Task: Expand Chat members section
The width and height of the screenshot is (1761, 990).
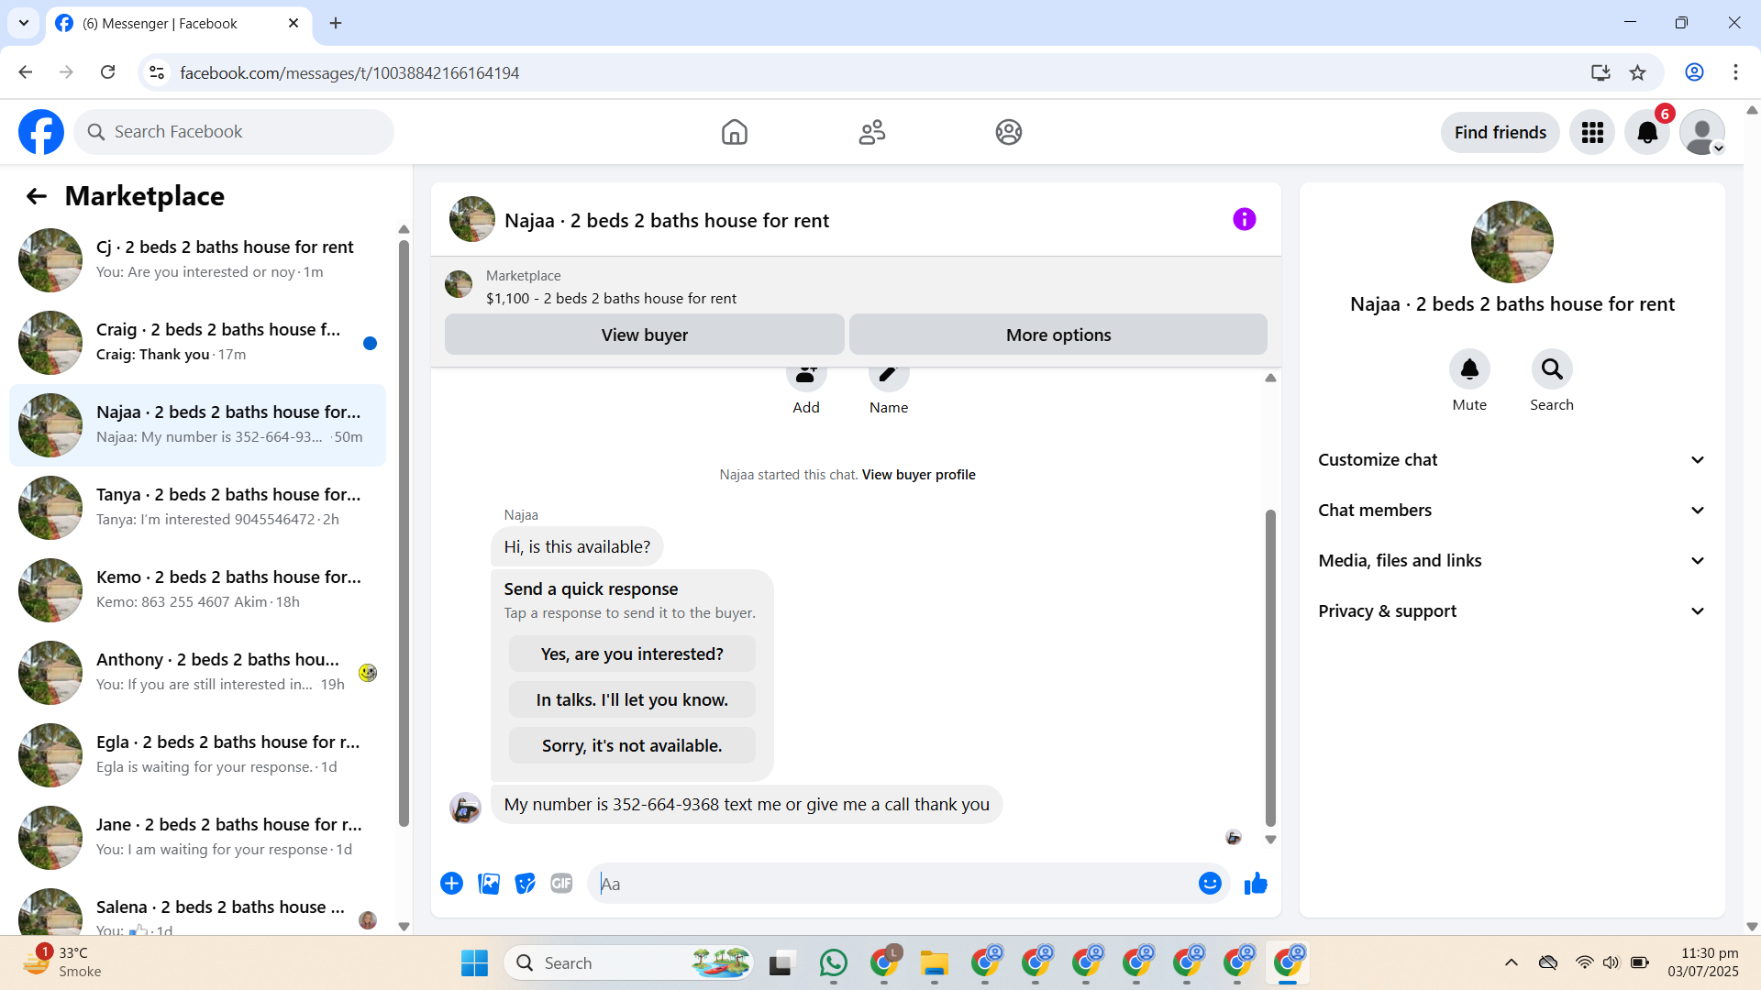Action: coord(1512,511)
